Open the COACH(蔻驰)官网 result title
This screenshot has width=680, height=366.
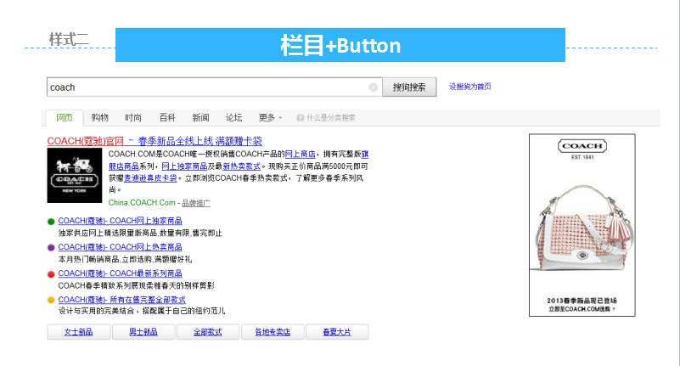(155, 141)
